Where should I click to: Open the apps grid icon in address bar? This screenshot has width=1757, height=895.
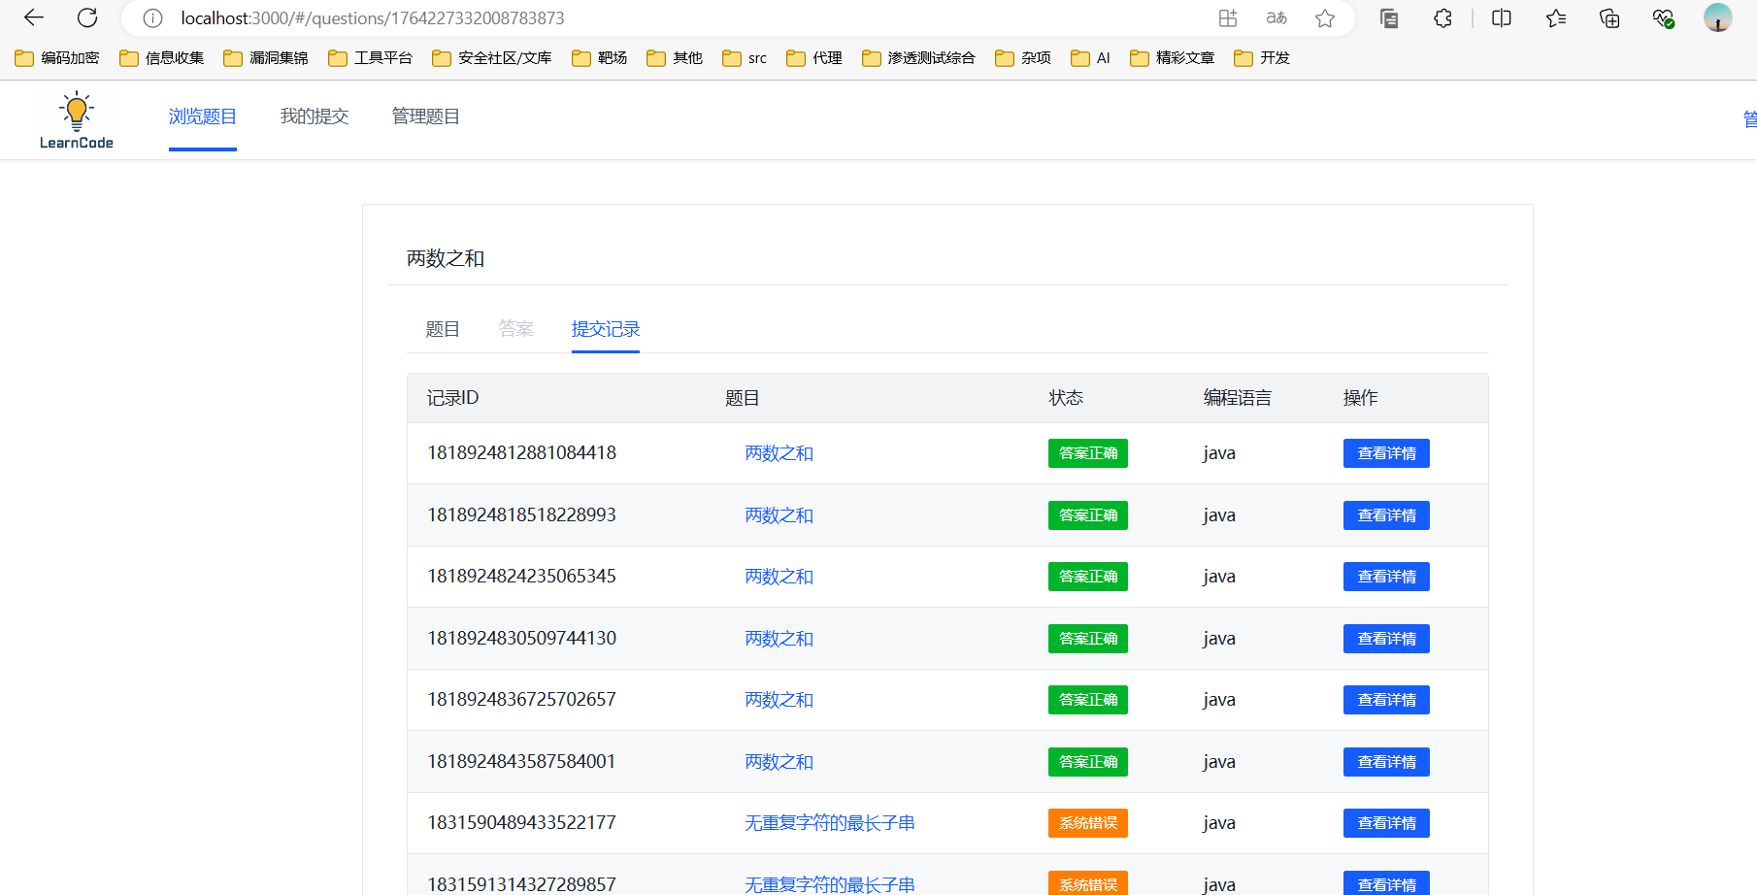pos(1228,18)
